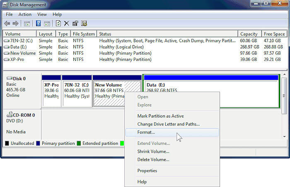The width and height of the screenshot is (290, 187).
Task: Choose Shrink Volume... in context menu
Action: [x=172, y=151]
